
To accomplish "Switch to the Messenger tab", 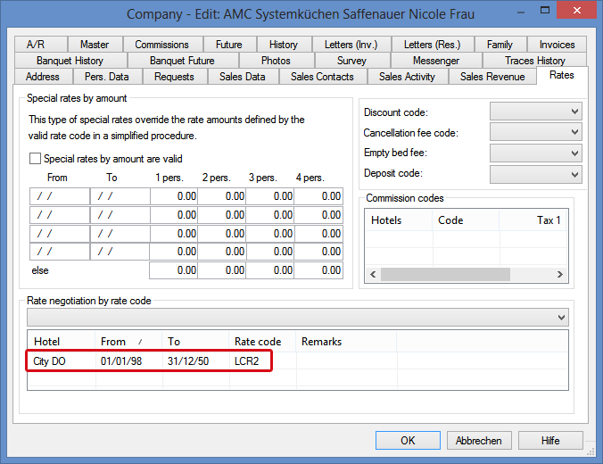I will [436, 61].
